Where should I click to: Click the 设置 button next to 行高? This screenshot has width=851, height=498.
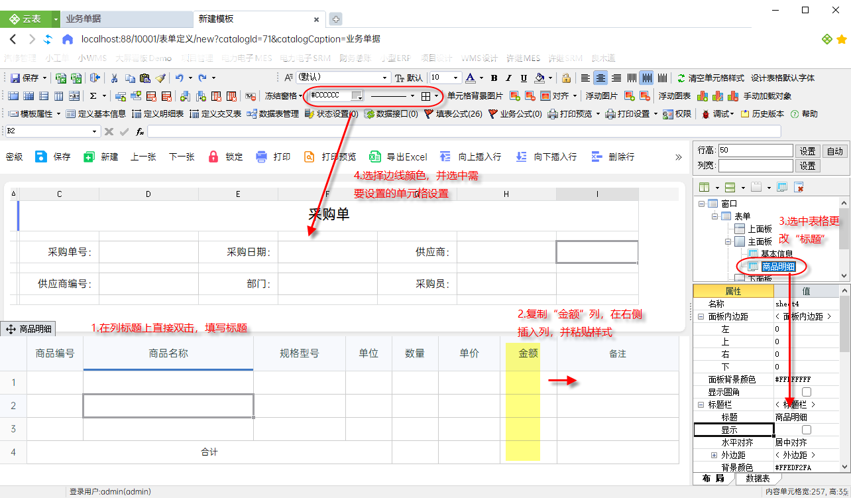coord(807,151)
